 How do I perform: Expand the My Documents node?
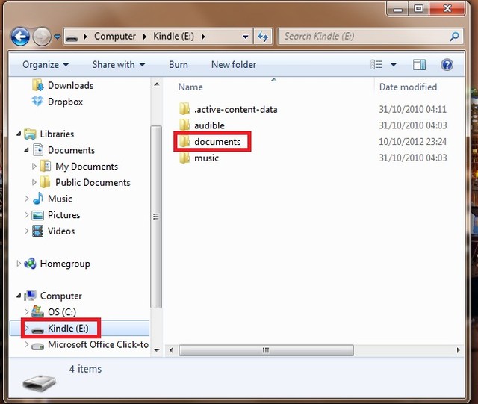[x=34, y=167]
